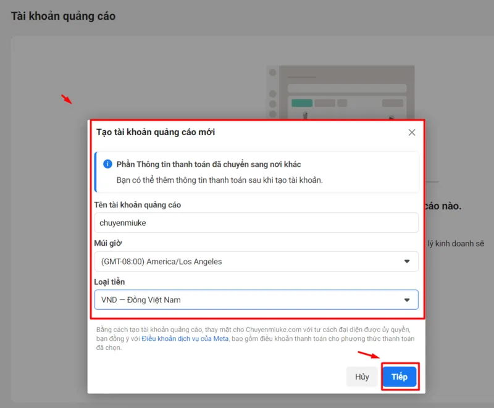Click the currency dropdown chevron
The height and width of the screenshot is (408, 494).
click(408, 299)
